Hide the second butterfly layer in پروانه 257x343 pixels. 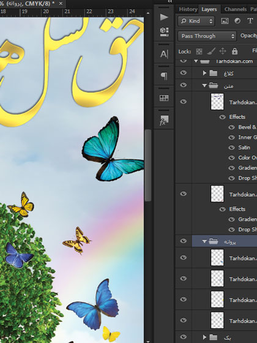coord(184,278)
